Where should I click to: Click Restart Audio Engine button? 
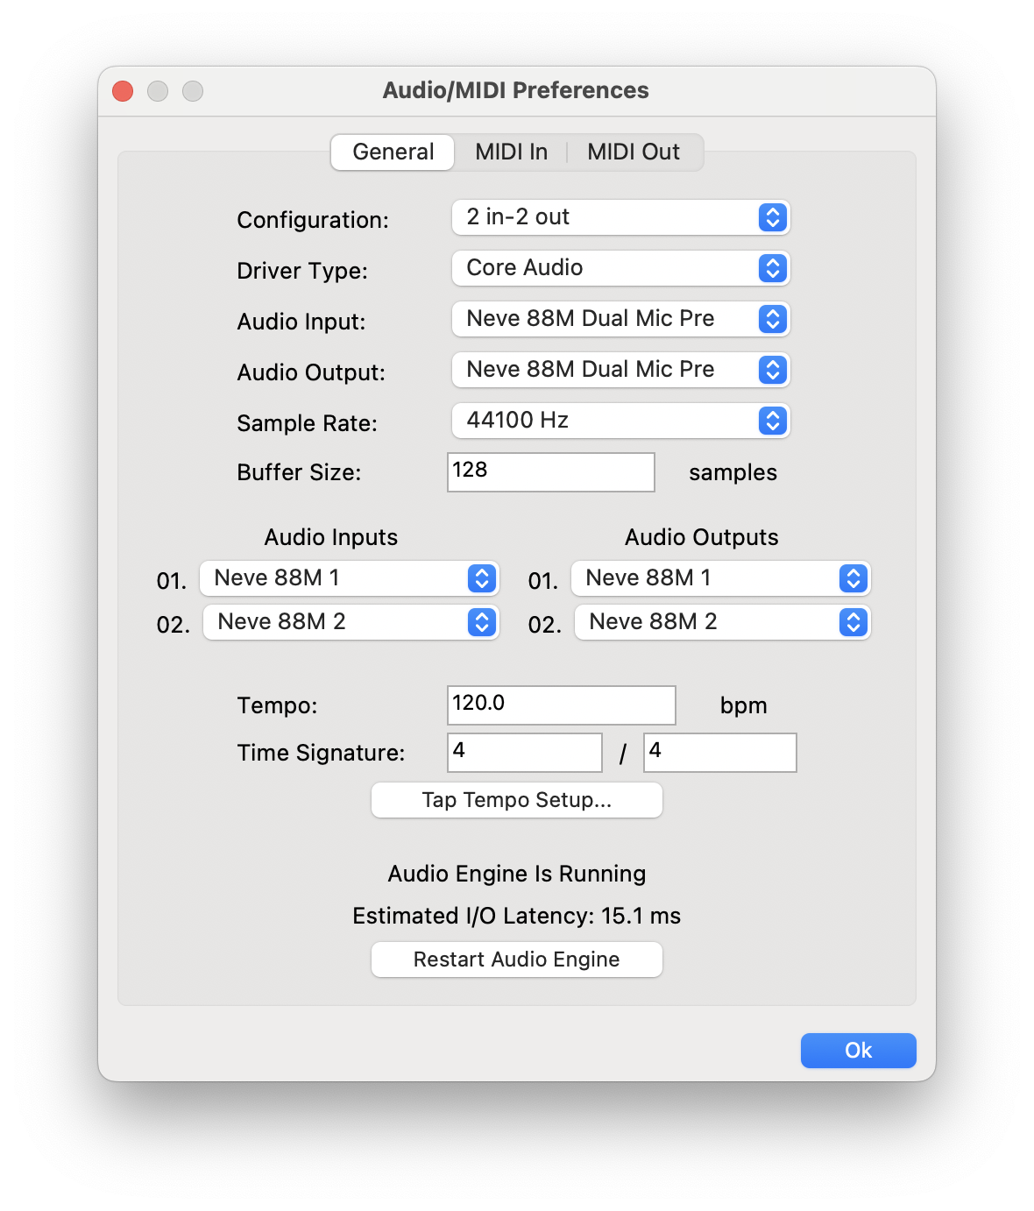coord(517,960)
